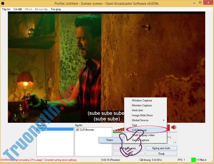
Task: Expand the Thêm submenu entry
Action: (111, 140)
